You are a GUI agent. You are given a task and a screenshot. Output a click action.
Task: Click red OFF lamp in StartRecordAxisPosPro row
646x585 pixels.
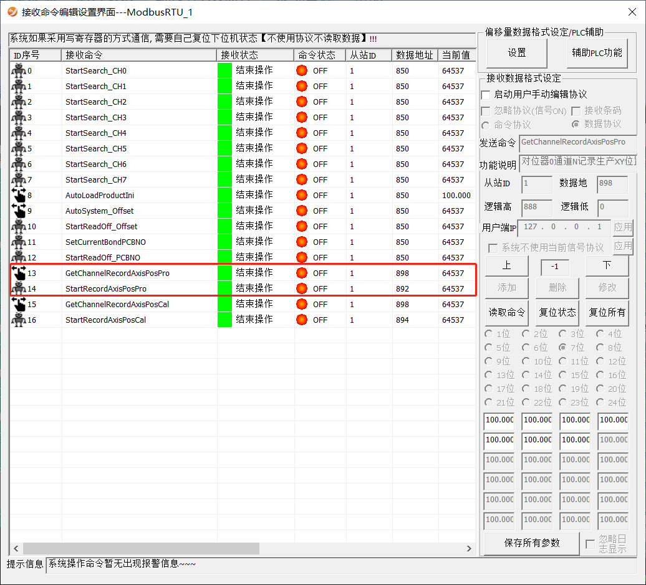[302, 288]
